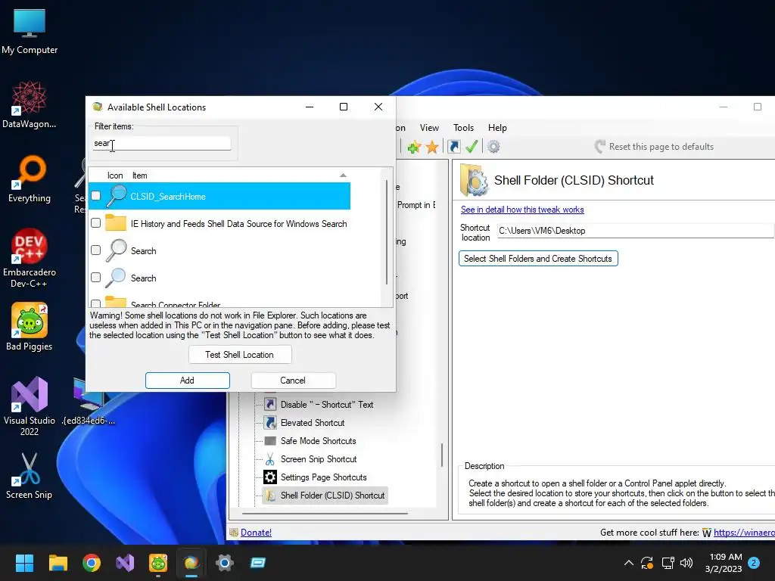Open the DataWagon desktop shortcut
Viewport: 775px width, 581px height.
(30, 104)
